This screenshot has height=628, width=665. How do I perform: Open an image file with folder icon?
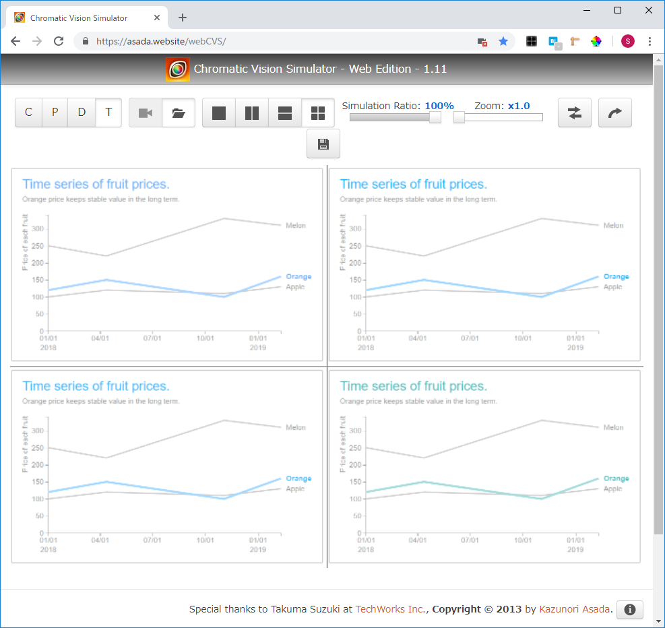(x=179, y=113)
